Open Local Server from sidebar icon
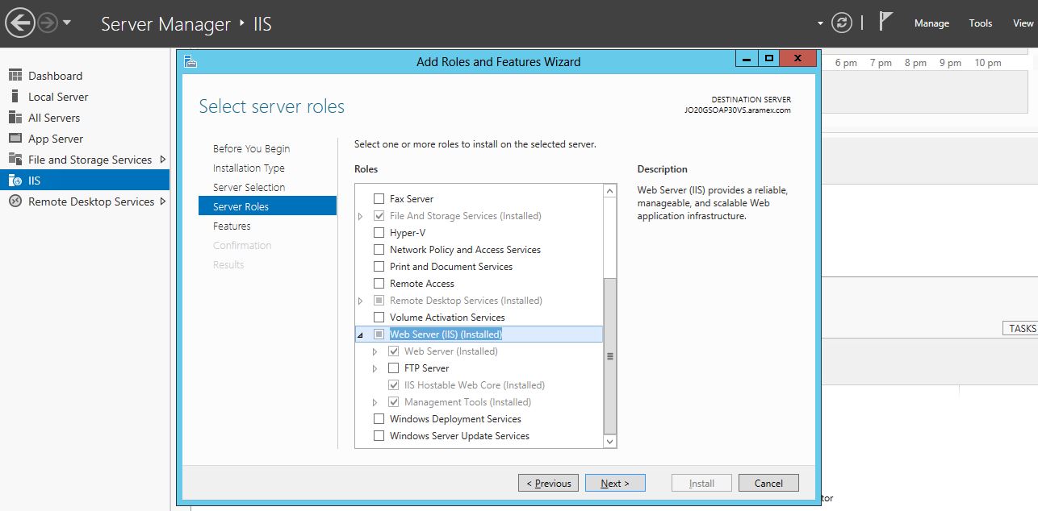The image size is (1038, 511). (15, 97)
